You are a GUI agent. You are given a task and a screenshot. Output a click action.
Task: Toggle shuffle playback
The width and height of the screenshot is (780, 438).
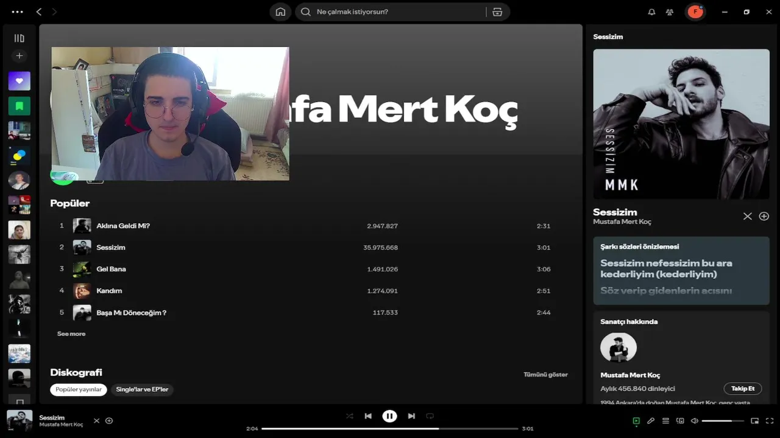[349, 416]
